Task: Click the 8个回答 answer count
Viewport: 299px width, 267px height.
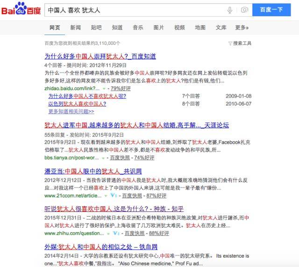Action: pos(191,104)
